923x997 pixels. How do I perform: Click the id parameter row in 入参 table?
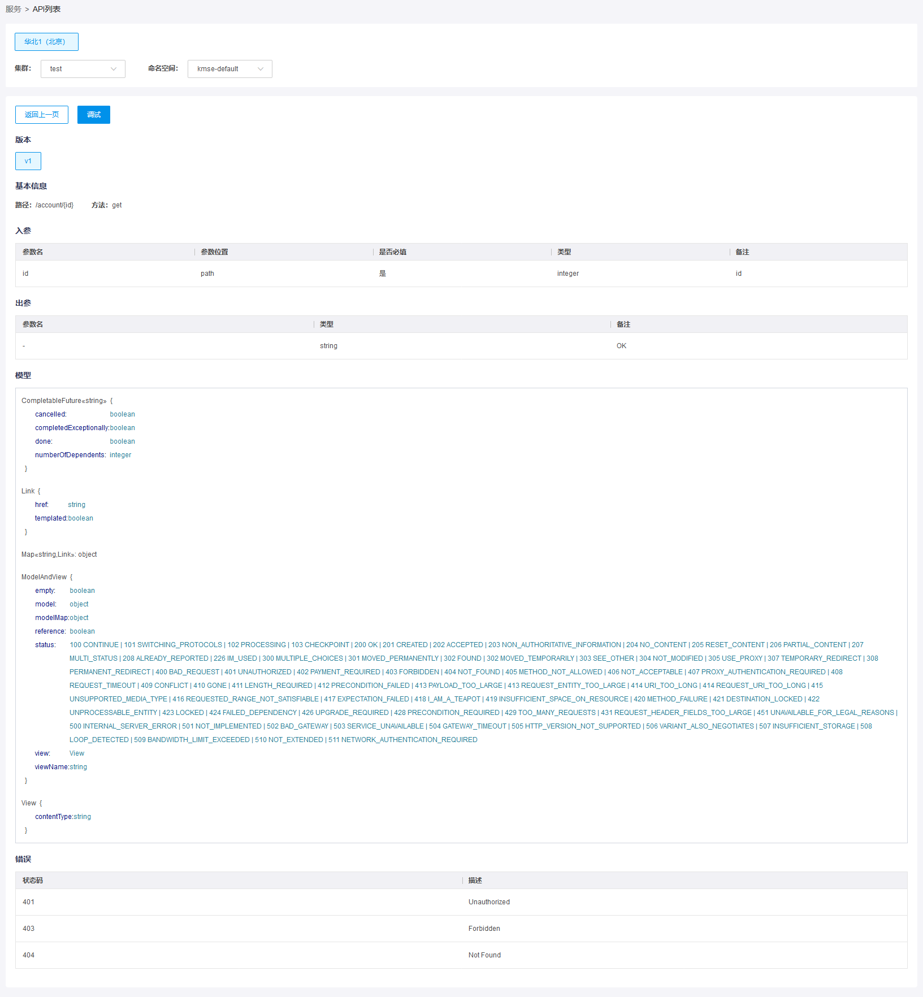[x=461, y=274]
